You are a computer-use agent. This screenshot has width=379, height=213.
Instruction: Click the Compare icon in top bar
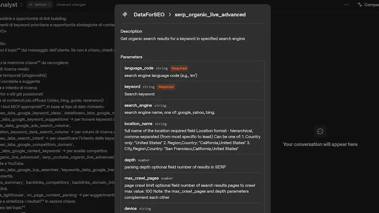360,5
